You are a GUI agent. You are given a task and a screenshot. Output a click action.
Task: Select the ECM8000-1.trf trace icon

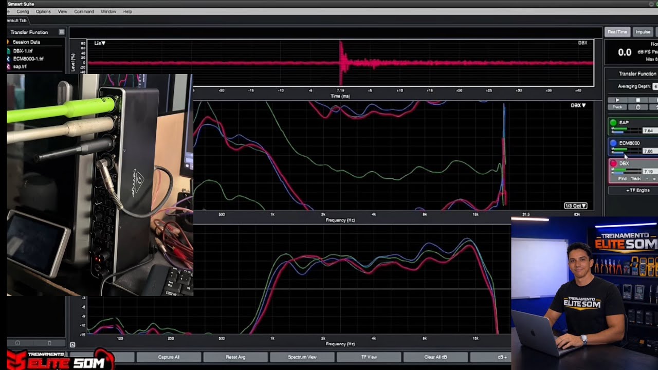click(x=9, y=59)
